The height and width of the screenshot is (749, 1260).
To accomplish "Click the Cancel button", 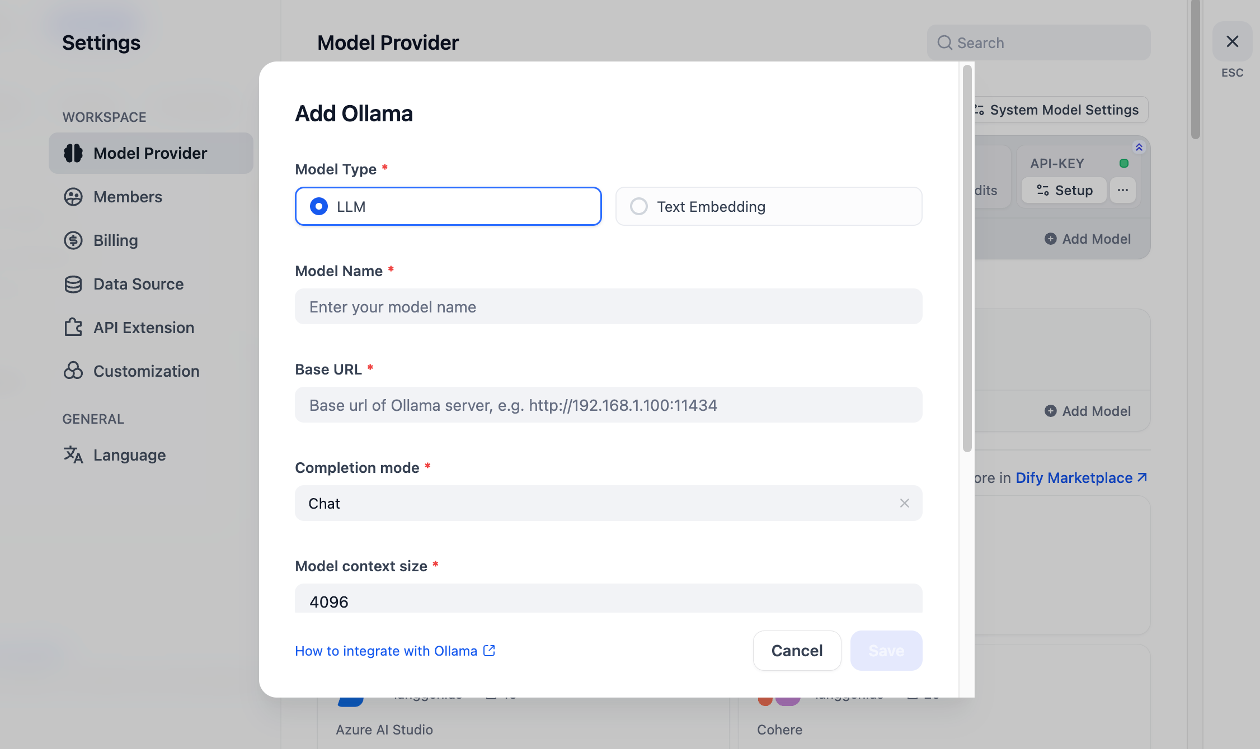I will click(797, 651).
